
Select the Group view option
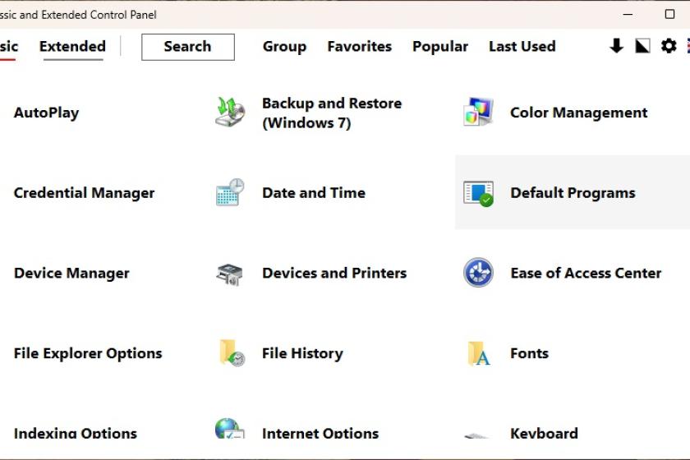coord(284,47)
